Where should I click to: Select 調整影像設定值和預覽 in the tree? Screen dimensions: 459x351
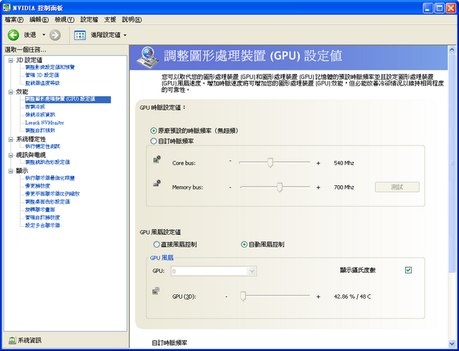click(x=49, y=67)
